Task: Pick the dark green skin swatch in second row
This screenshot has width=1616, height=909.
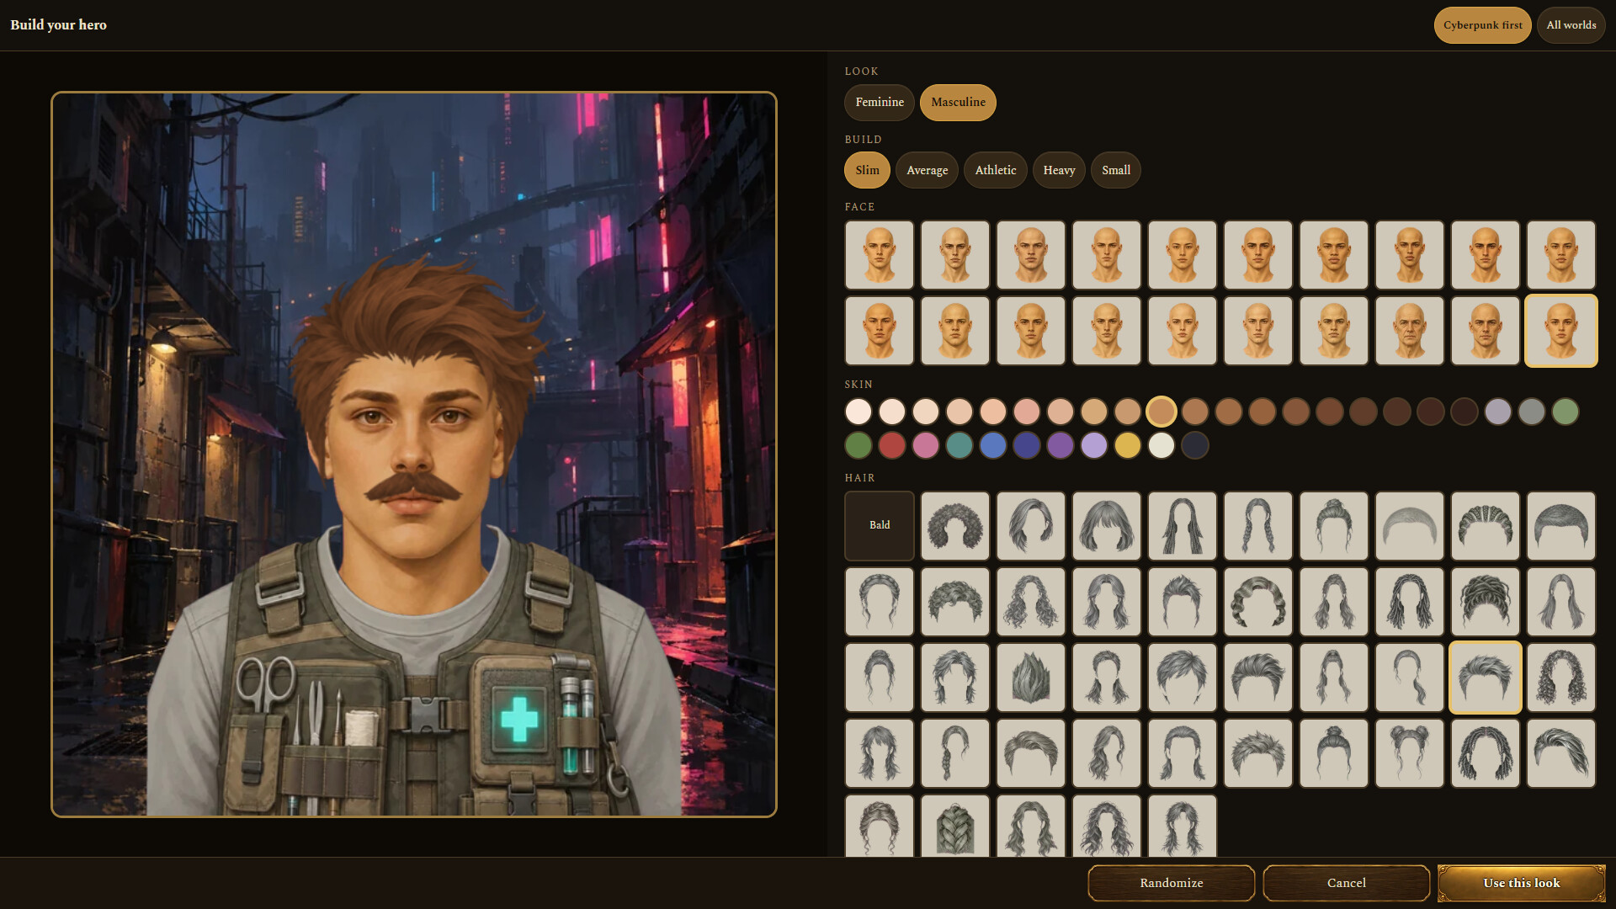Action: (858, 445)
